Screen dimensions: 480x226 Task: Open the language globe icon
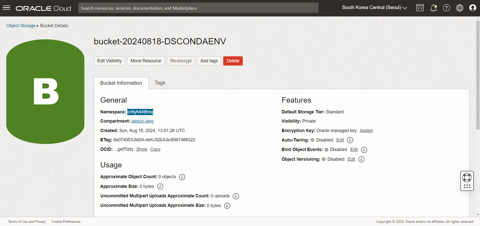459,8
